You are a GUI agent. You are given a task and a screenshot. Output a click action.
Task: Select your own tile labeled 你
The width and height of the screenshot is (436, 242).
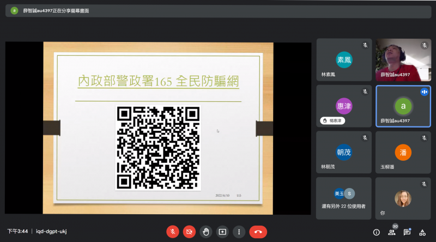(403, 198)
